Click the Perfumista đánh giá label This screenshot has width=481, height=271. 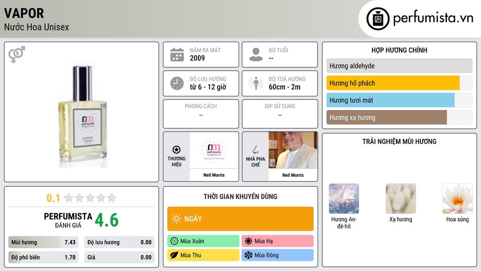[68, 220]
